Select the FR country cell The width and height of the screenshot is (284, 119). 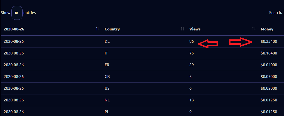(x=107, y=65)
